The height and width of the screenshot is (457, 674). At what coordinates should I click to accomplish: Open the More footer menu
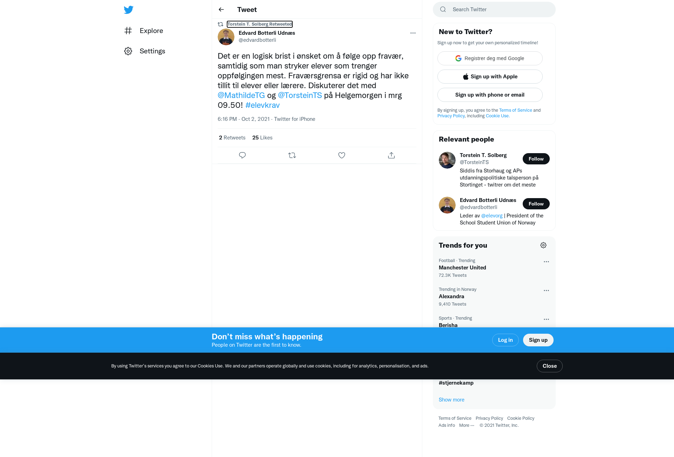point(467,425)
